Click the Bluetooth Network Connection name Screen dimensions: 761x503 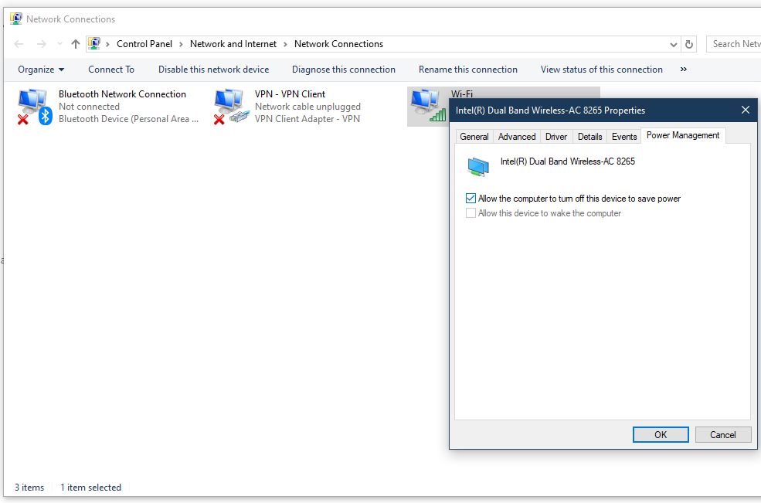point(122,94)
